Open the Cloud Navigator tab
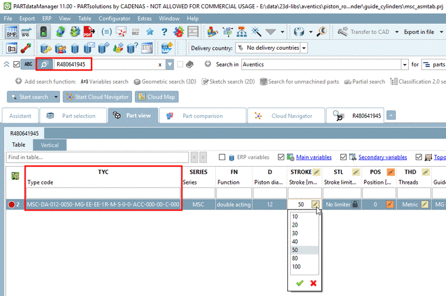 (x=286, y=116)
